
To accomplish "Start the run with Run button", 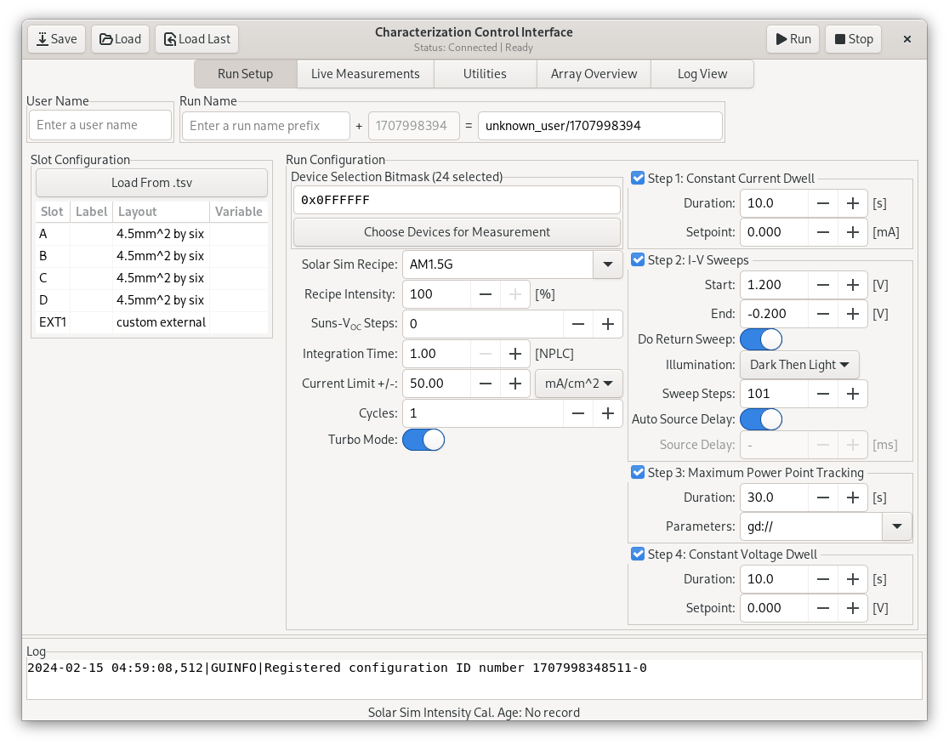I will [793, 39].
